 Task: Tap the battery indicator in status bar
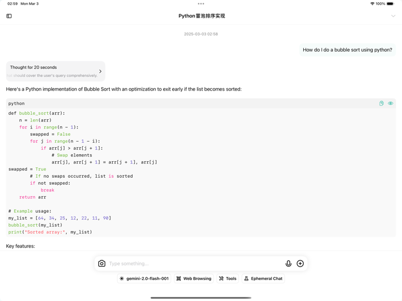pyautogui.click(x=391, y=4)
